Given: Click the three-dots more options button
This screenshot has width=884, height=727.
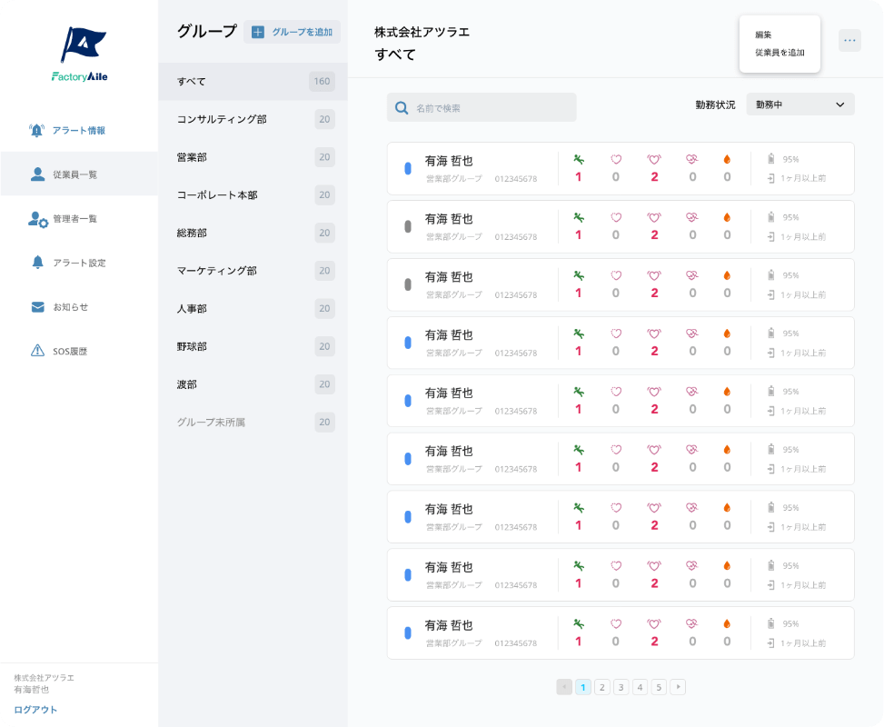Looking at the screenshot, I should tap(849, 40).
